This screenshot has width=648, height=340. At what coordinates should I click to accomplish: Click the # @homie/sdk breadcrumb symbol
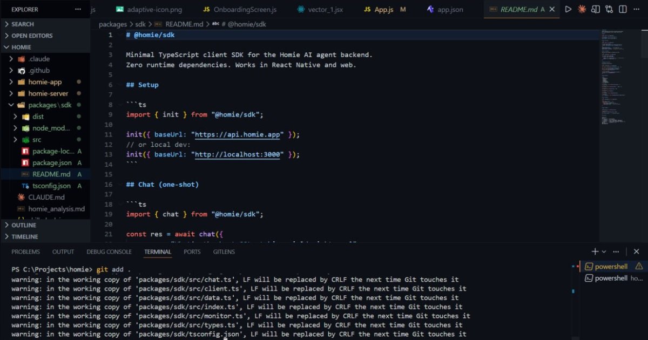[244, 24]
